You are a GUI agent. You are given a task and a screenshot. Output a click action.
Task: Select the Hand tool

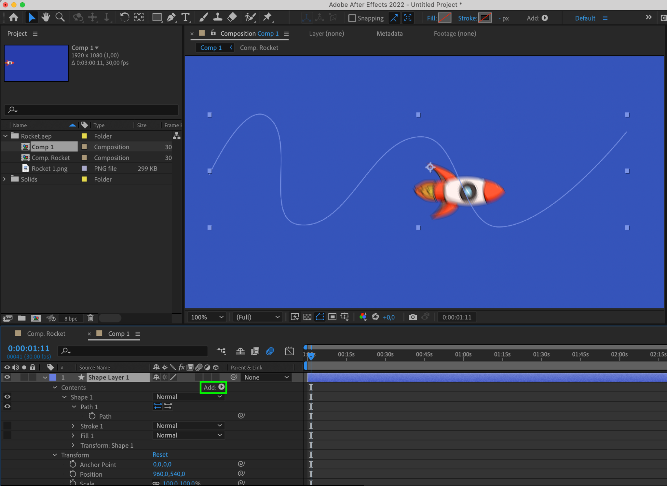(46, 17)
